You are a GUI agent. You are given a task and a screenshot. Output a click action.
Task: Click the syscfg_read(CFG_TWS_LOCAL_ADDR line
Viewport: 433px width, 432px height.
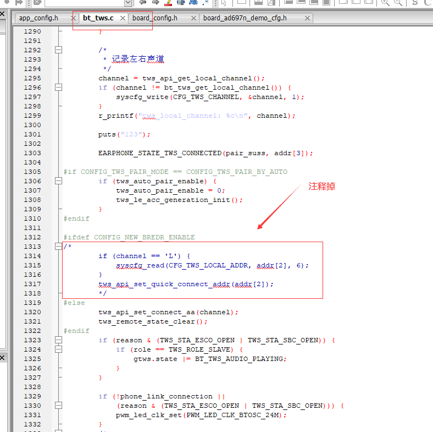[212, 265]
